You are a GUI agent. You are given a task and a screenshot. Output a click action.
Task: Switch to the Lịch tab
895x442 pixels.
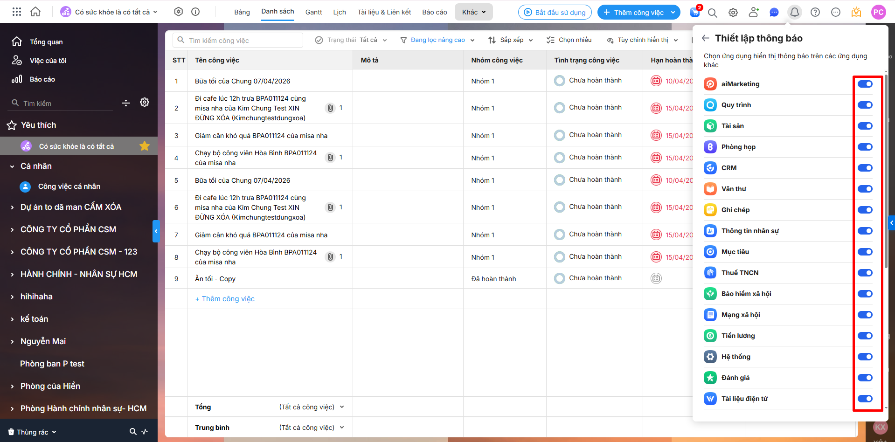click(x=339, y=12)
